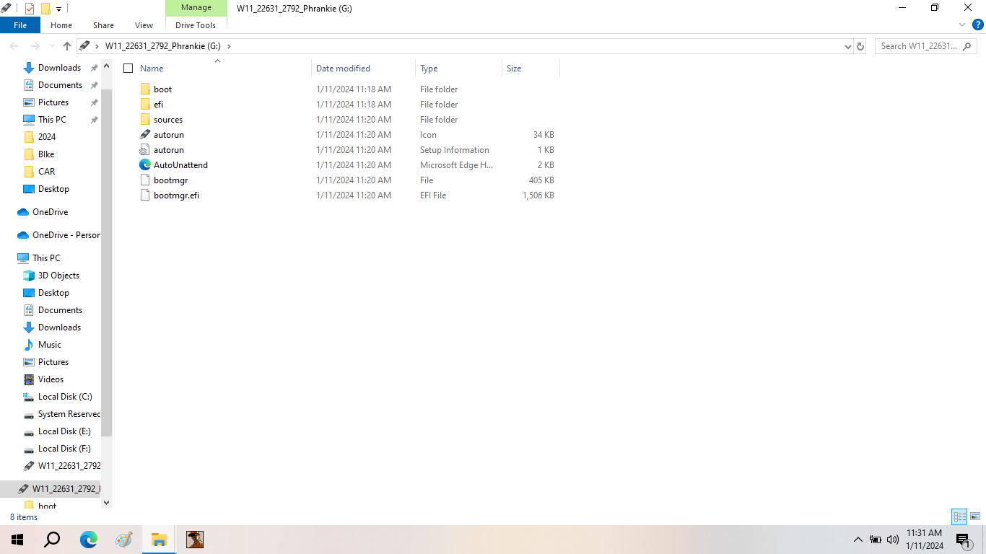Expand the ribbon chevron
986x554 pixels.
(x=962, y=25)
